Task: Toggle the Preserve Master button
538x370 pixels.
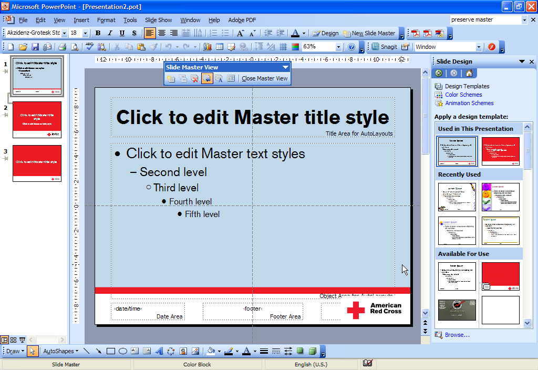Action: tap(207, 79)
